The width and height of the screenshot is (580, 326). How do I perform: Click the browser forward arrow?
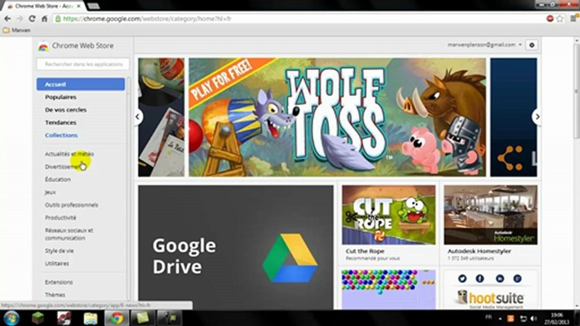point(20,19)
